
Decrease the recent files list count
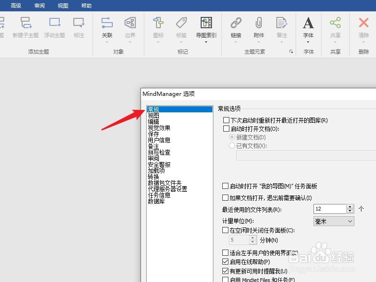point(350,211)
